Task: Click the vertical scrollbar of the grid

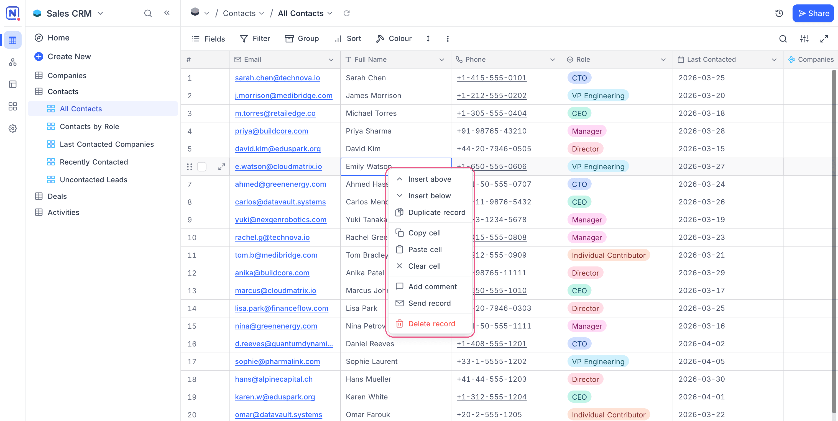Action: click(834, 241)
